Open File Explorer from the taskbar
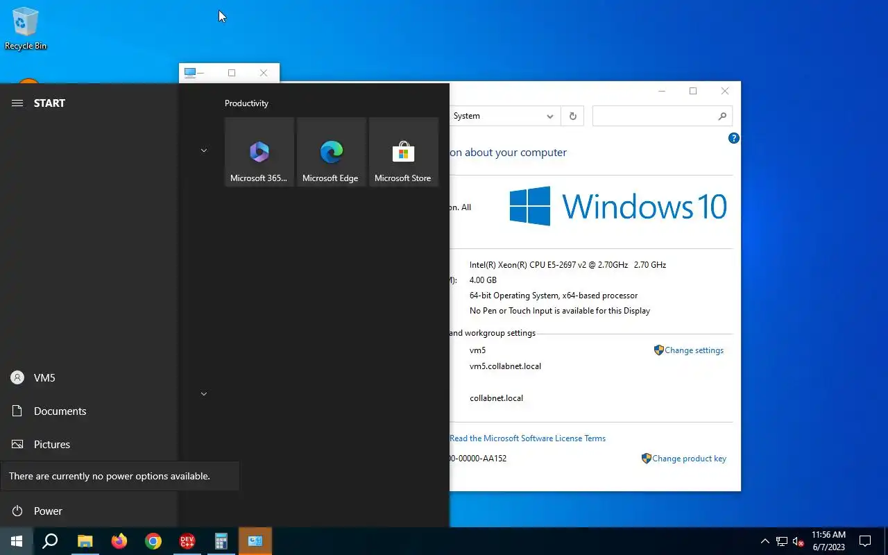The image size is (888, 555). [x=85, y=541]
